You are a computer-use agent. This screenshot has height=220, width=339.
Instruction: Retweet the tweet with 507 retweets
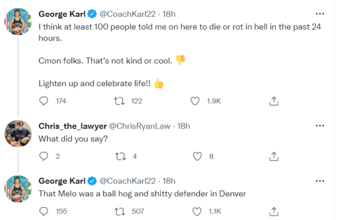click(120, 211)
